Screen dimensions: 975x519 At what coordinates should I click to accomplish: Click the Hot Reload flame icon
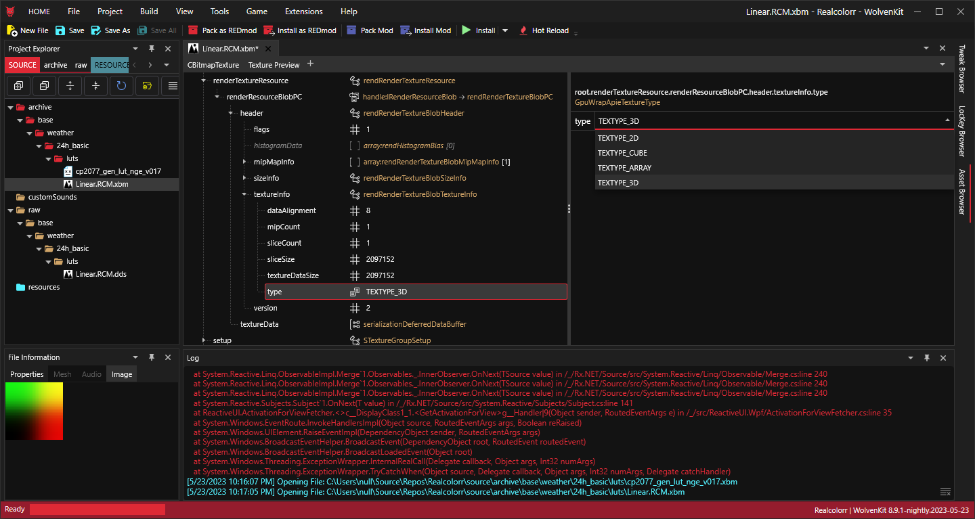coord(523,30)
